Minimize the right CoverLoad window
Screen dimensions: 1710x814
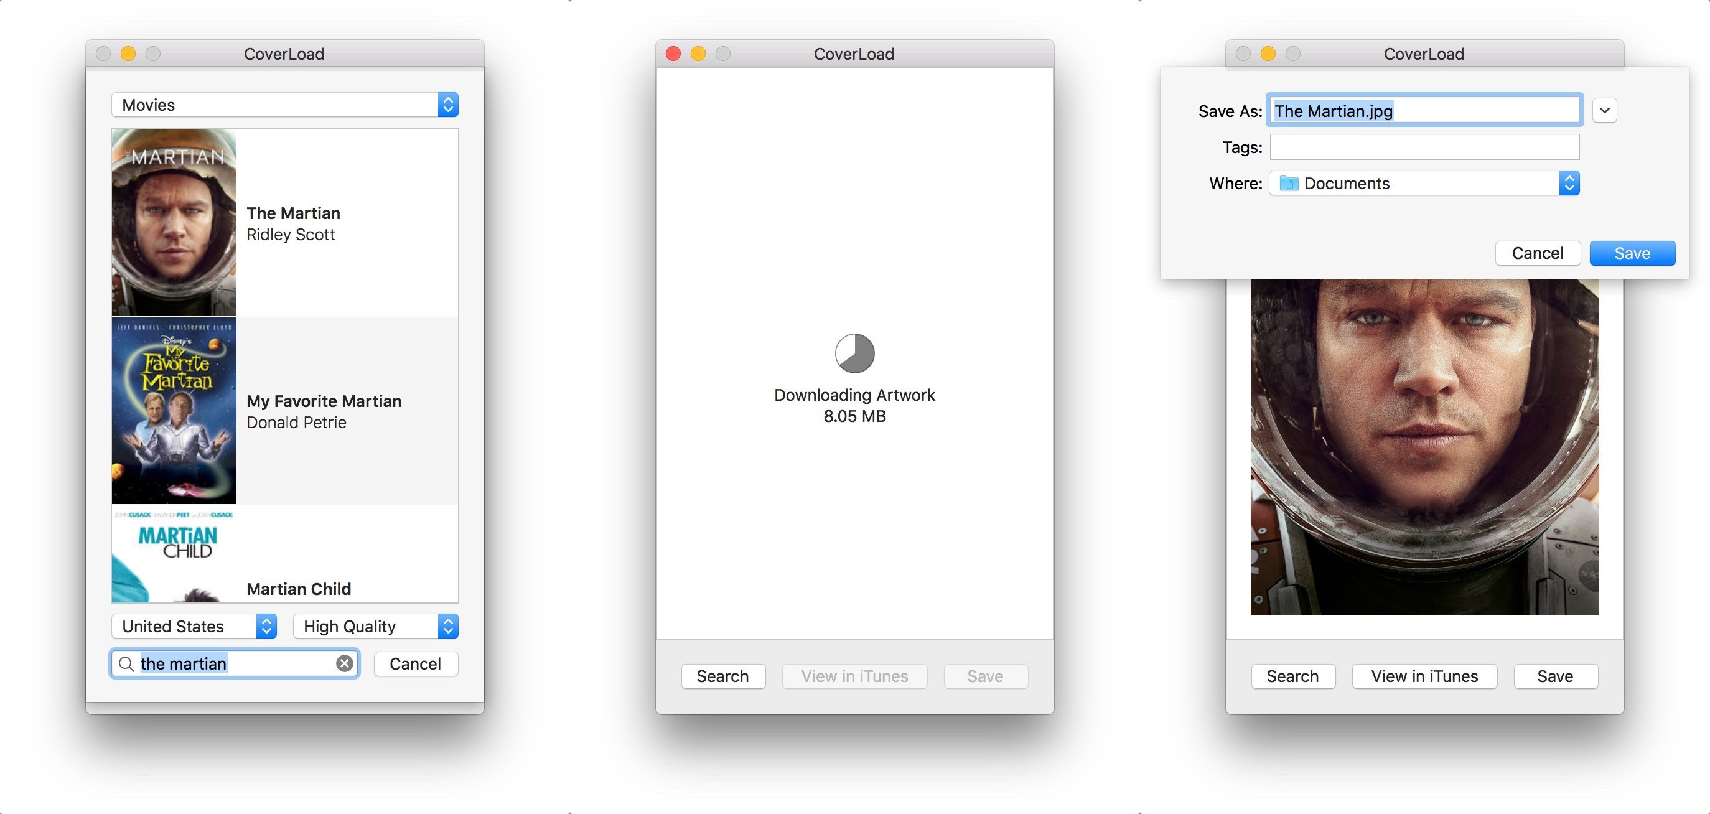[x=1268, y=54]
